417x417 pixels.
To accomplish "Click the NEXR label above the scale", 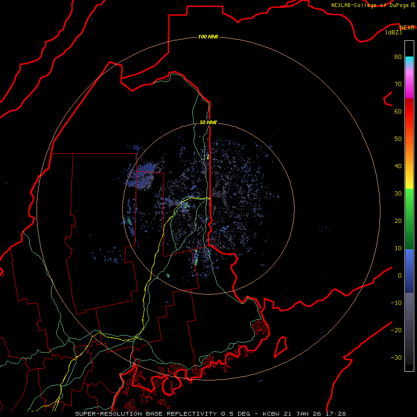I will click(407, 28).
